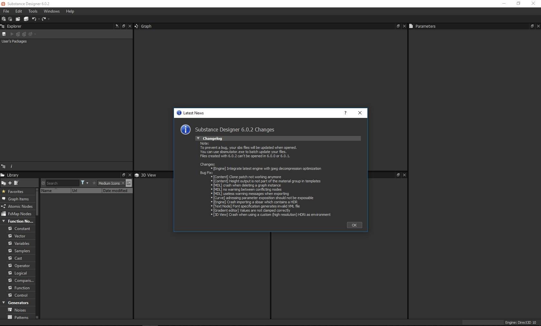Click the Open package folder icon in toolbar
Viewport: 541px width, 326px height.
tap(18, 19)
